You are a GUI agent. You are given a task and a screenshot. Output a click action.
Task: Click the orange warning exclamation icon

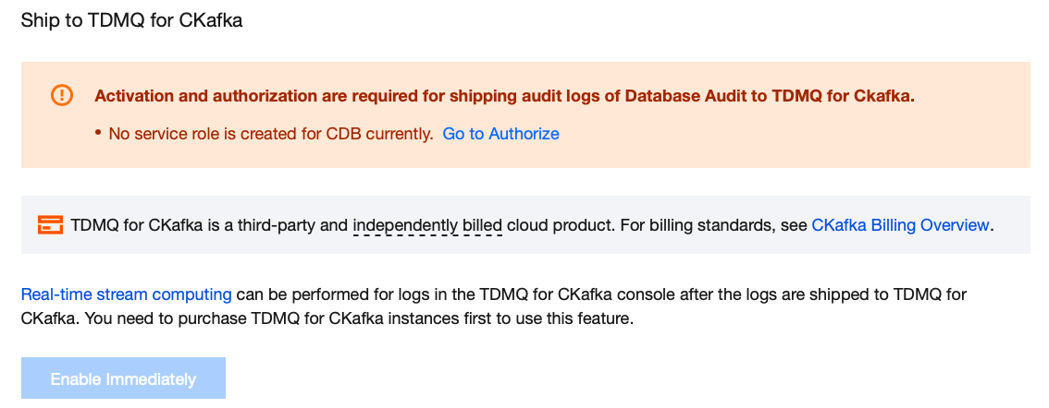pos(61,95)
